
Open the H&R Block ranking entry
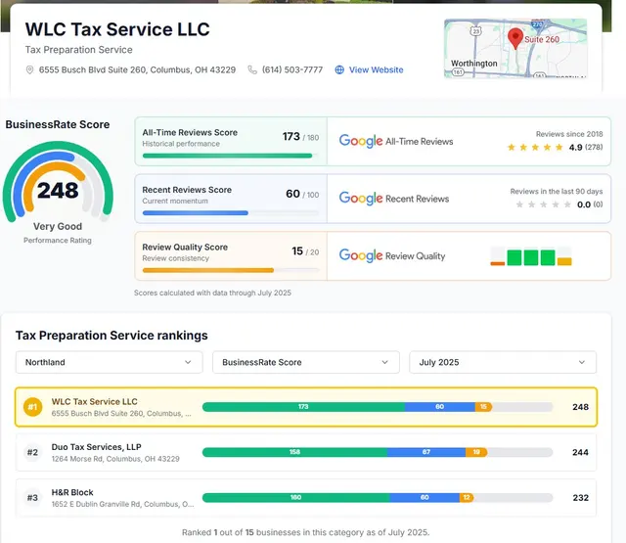pos(306,497)
